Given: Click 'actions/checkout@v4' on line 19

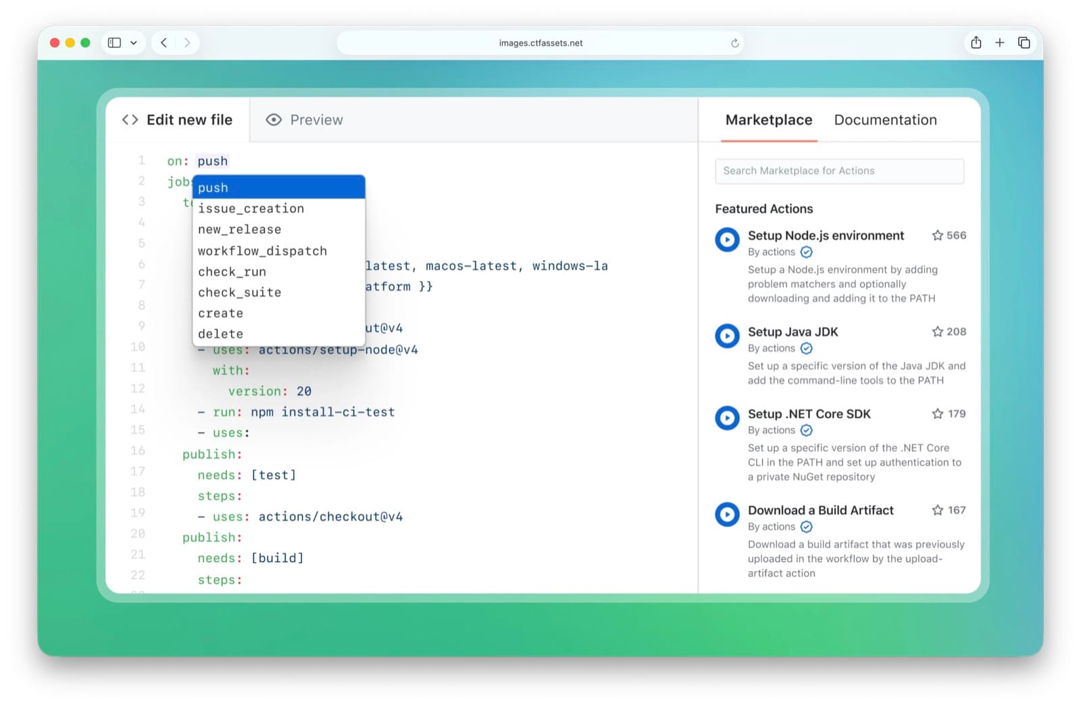Looking at the screenshot, I should (330, 517).
